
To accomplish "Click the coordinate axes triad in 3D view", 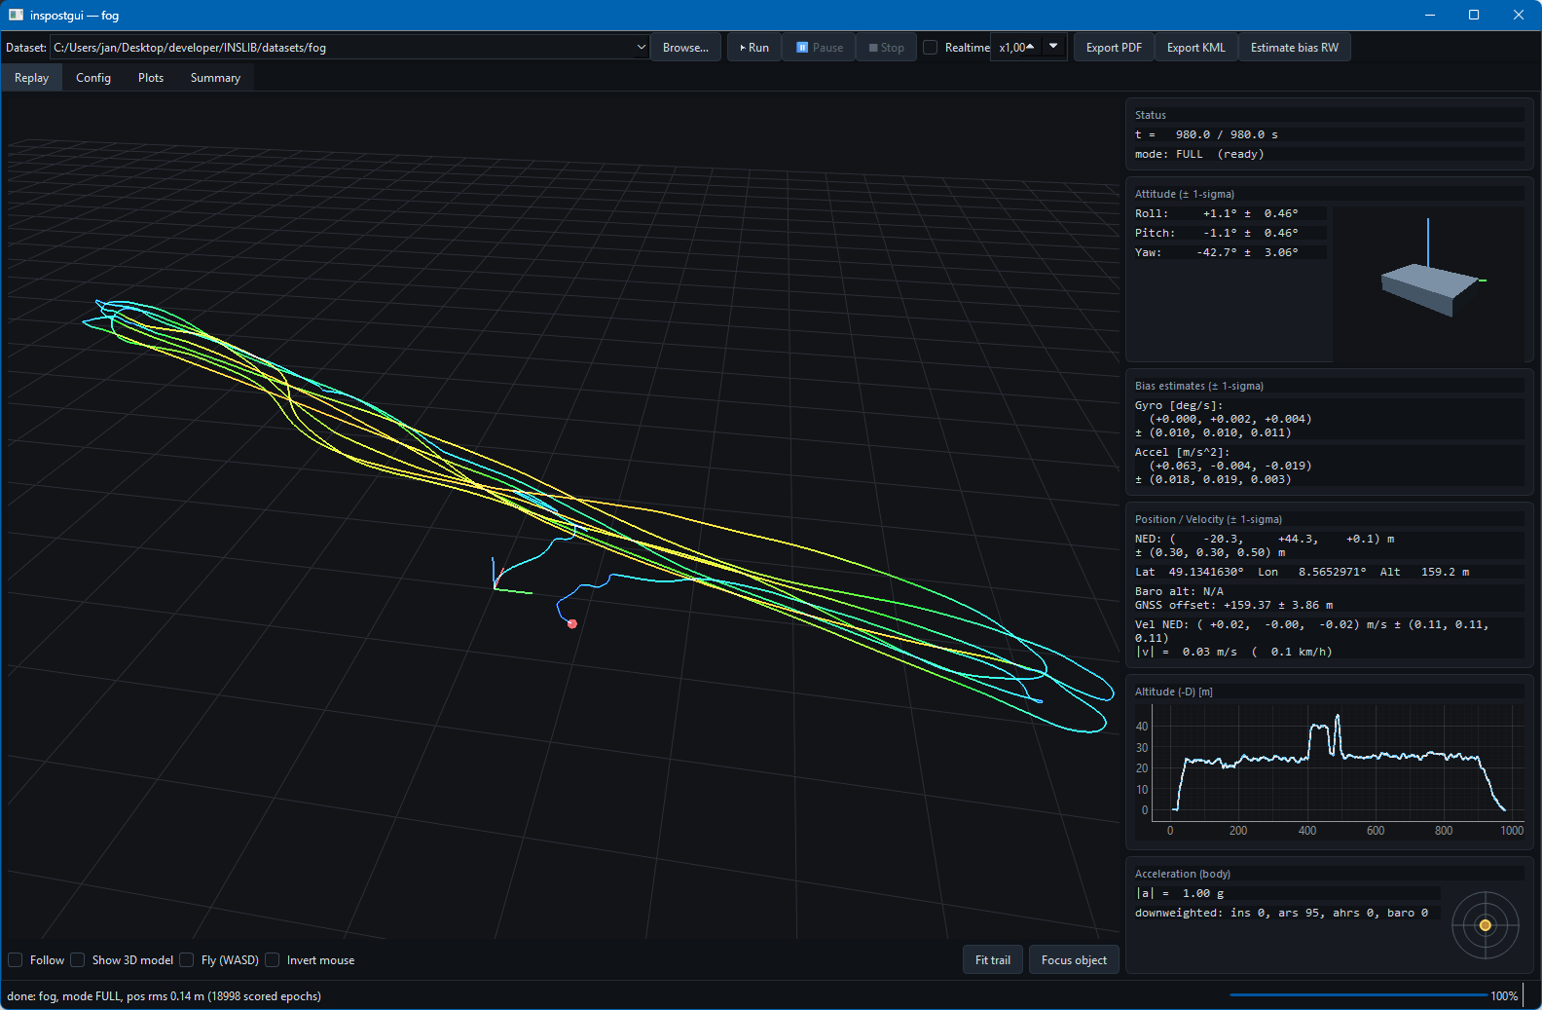I will [510, 577].
